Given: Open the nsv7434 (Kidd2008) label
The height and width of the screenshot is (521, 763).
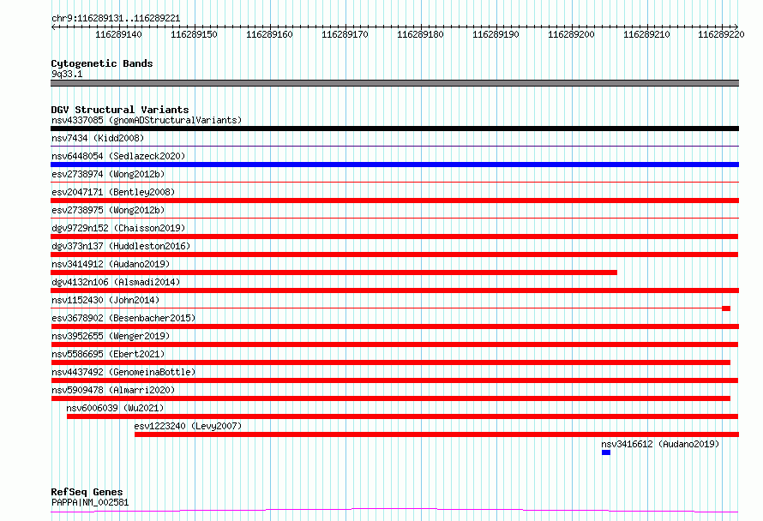Looking at the screenshot, I should pos(98,138).
